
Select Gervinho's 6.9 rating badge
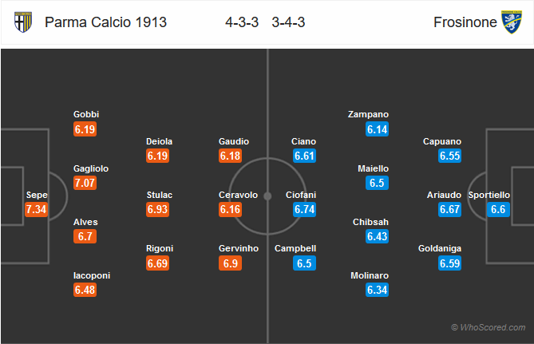[230, 263]
